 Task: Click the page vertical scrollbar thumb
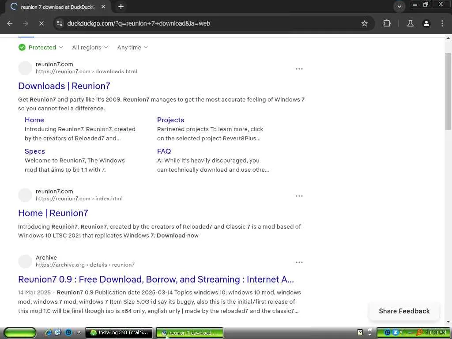(x=448, y=91)
